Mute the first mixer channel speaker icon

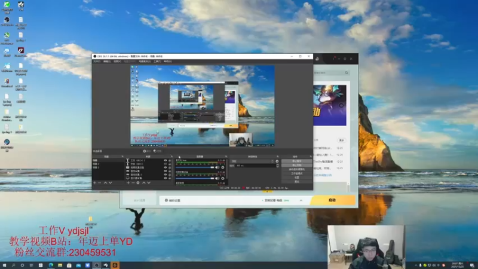(217, 167)
